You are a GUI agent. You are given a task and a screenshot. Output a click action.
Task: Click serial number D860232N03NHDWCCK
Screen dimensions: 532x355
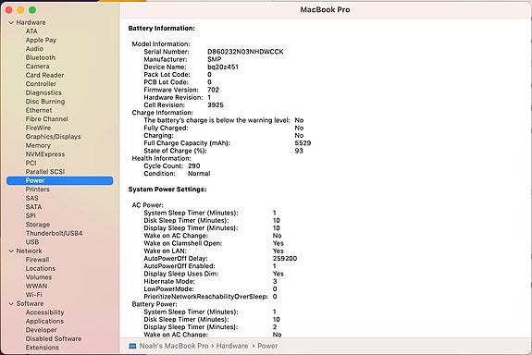click(x=245, y=52)
